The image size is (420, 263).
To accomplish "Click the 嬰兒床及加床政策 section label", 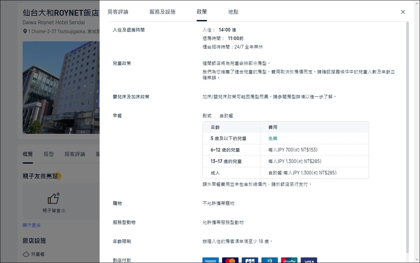I will (x=131, y=97).
